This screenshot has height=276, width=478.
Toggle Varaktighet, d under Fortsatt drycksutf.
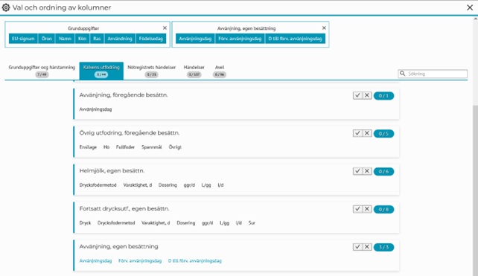pos(156,223)
